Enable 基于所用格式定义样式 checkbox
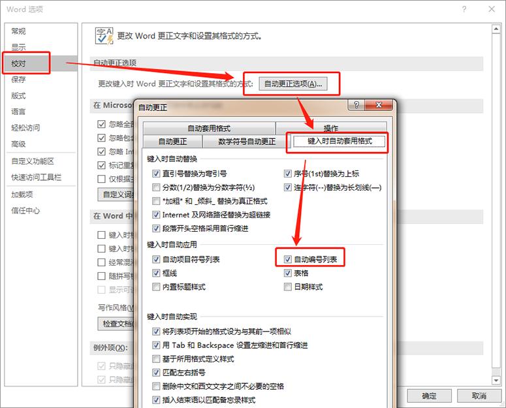This screenshot has width=506, height=408. 156,359
